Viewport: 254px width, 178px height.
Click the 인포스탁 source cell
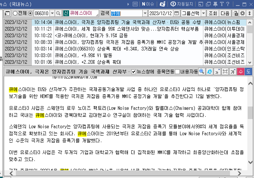coord(236,49)
